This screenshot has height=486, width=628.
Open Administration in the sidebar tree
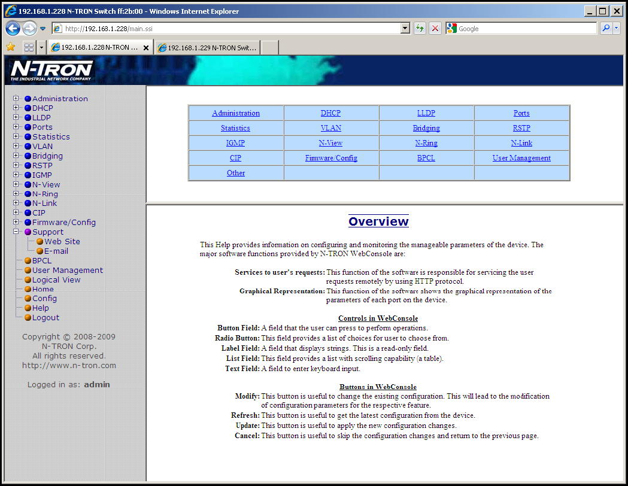[x=60, y=99]
